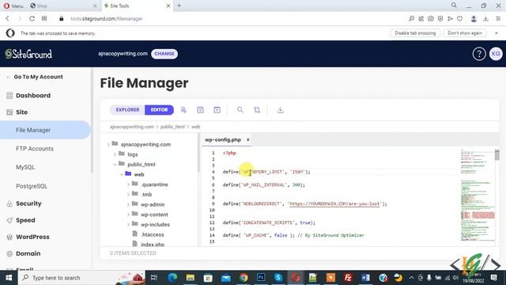The image size is (506, 285).
Task: Click Don't show again button
Action: pyautogui.click(x=465, y=33)
